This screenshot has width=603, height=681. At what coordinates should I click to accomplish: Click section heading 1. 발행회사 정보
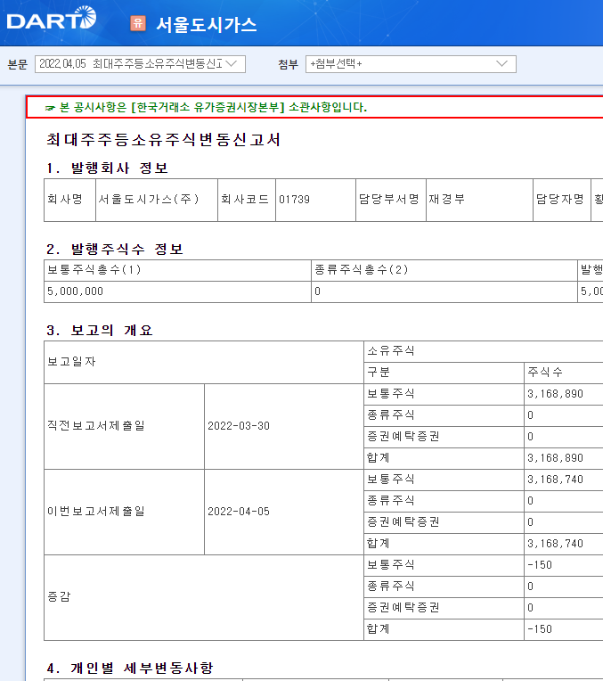[x=107, y=168]
